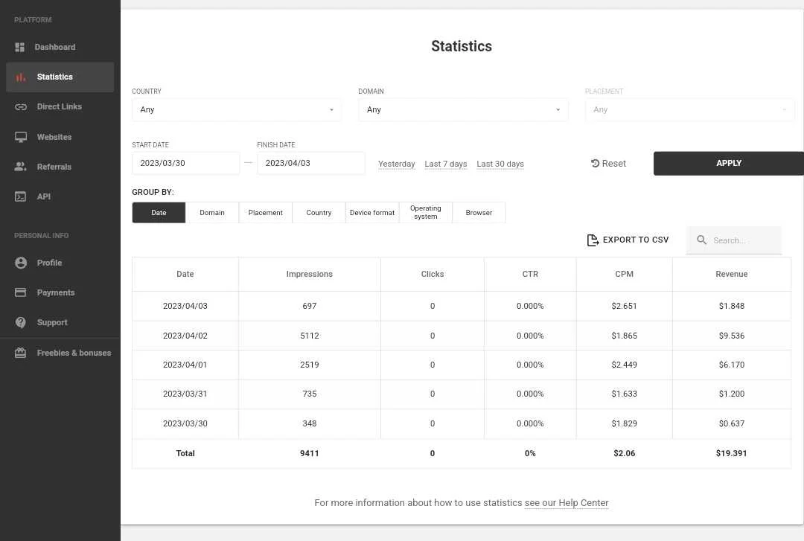Click the Country dropdown arrow
Viewport: 804px width, 541px height.
pyautogui.click(x=331, y=109)
